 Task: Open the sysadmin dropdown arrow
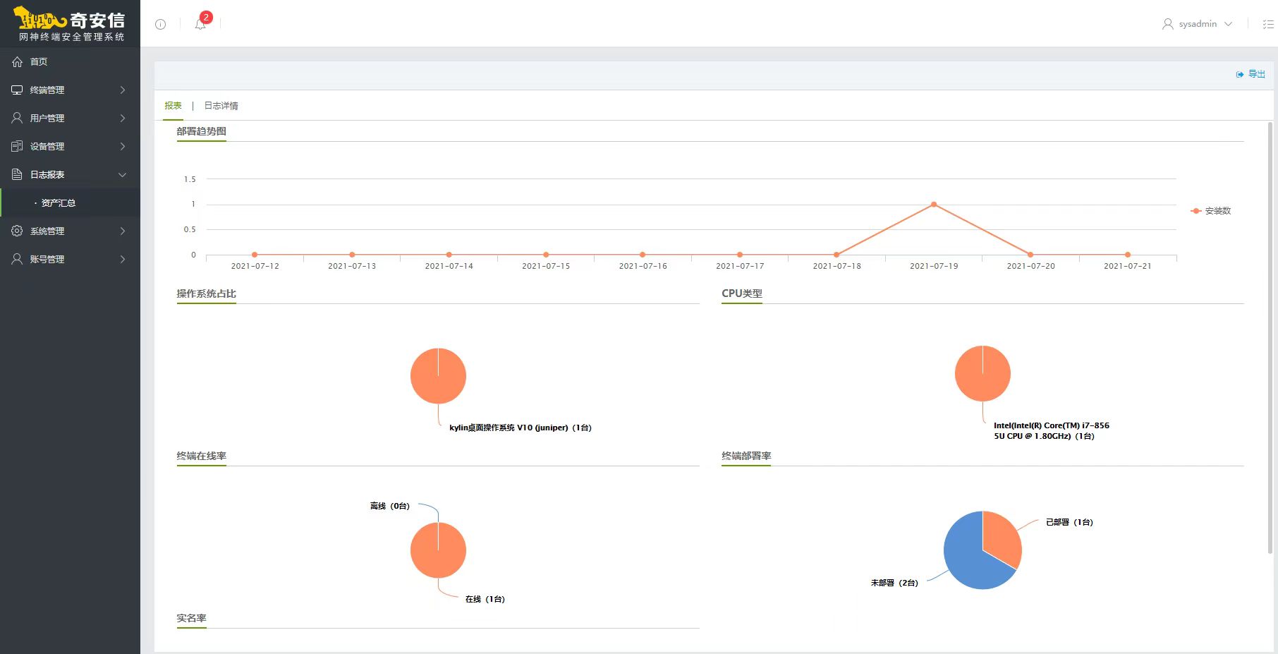tap(1229, 24)
